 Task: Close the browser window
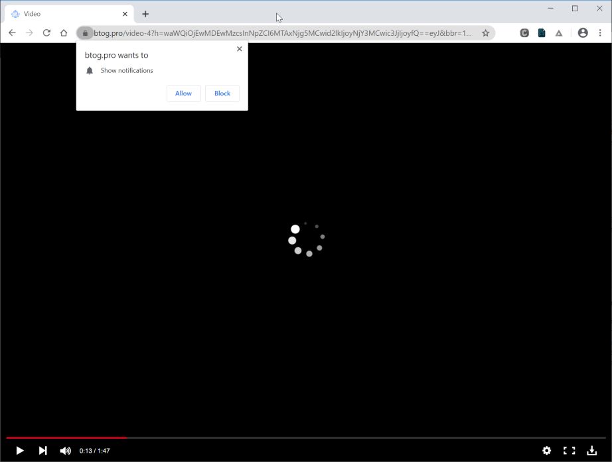599,8
